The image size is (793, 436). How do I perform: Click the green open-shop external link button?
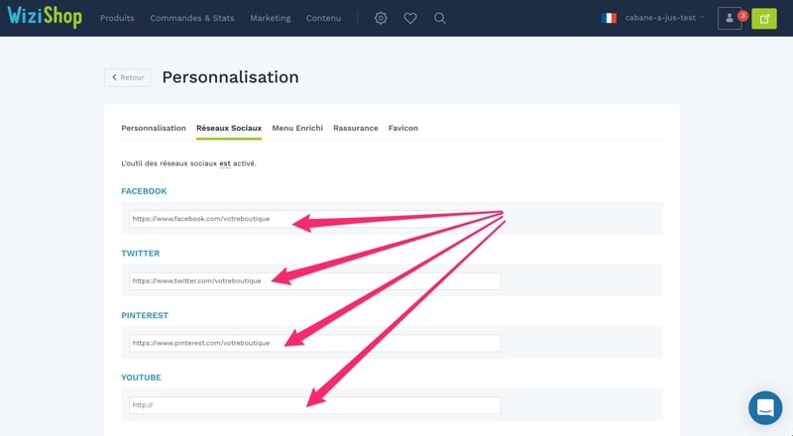coord(764,19)
